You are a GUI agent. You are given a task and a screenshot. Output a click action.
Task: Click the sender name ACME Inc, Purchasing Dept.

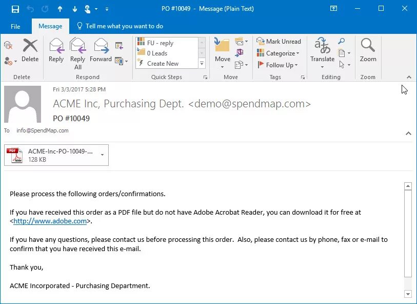tap(118, 104)
